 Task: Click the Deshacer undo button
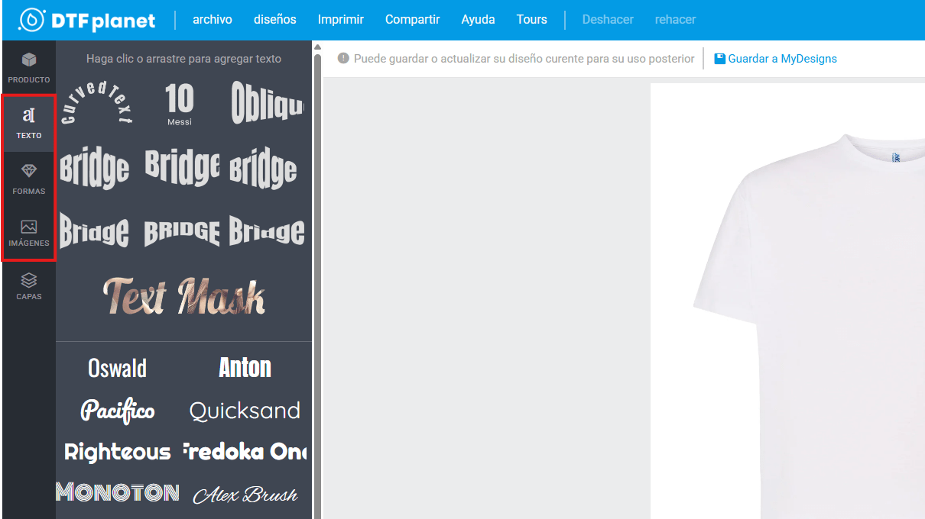[x=607, y=20]
